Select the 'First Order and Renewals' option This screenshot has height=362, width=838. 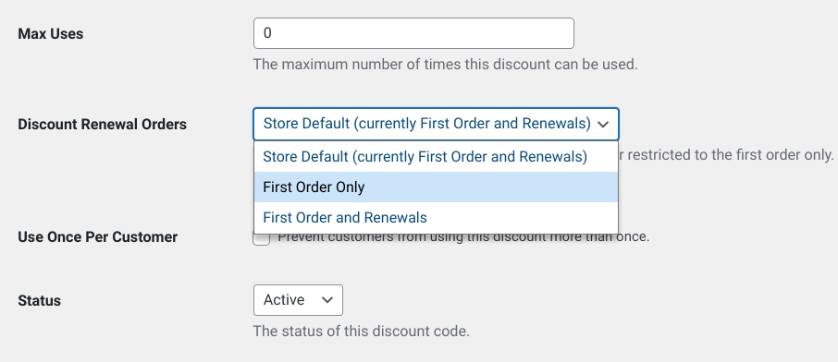pyautogui.click(x=436, y=217)
